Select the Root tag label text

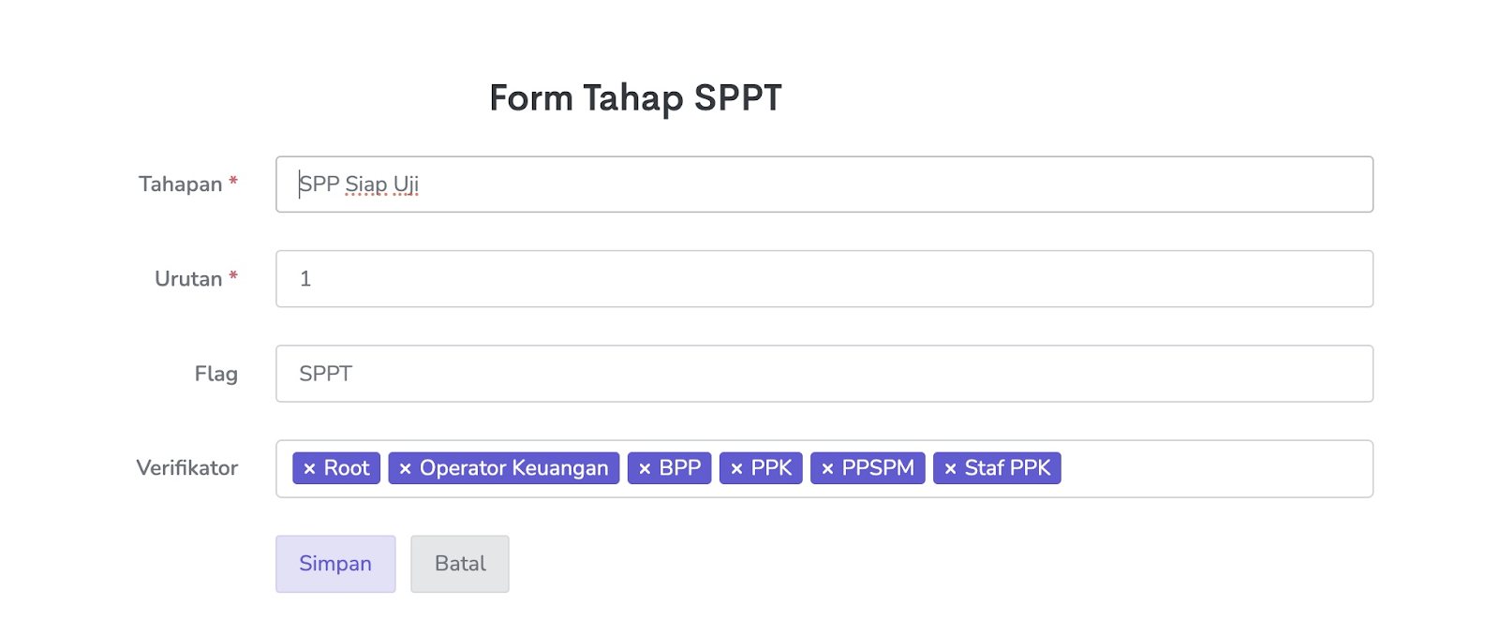click(x=347, y=468)
